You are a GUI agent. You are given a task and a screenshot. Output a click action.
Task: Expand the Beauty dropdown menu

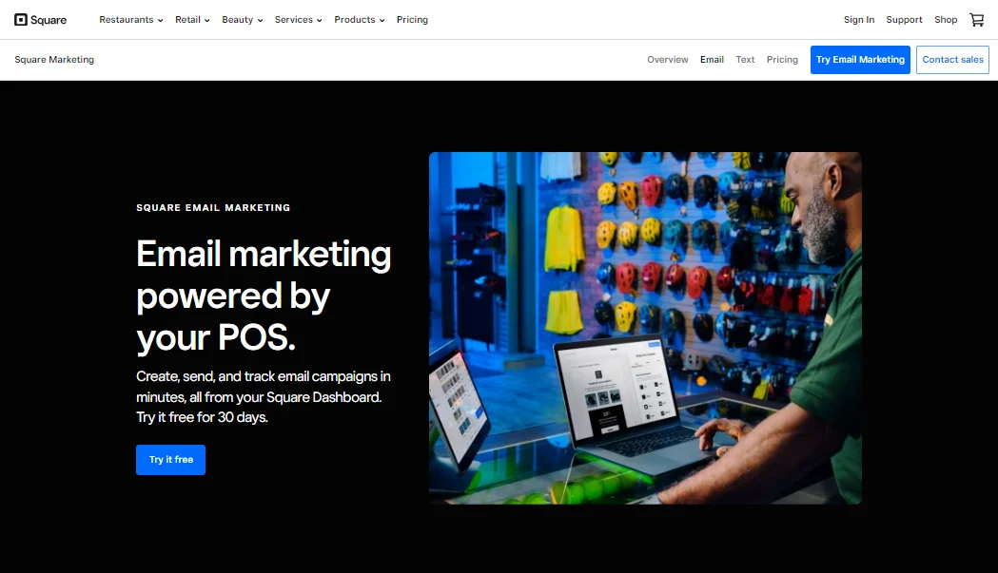pyautogui.click(x=243, y=20)
